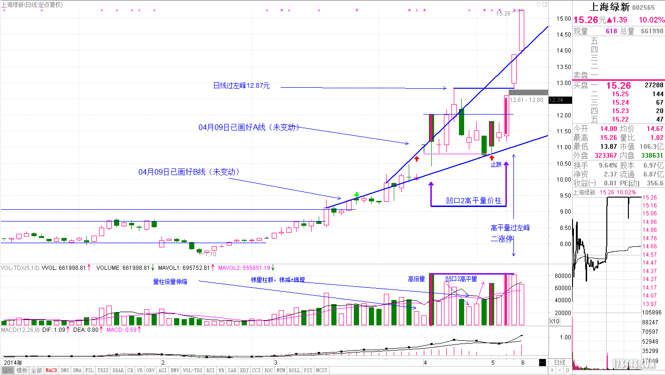This screenshot has height=375, width=665.
Task: Click the X10 volume scale box
Action: click(x=554, y=321)
